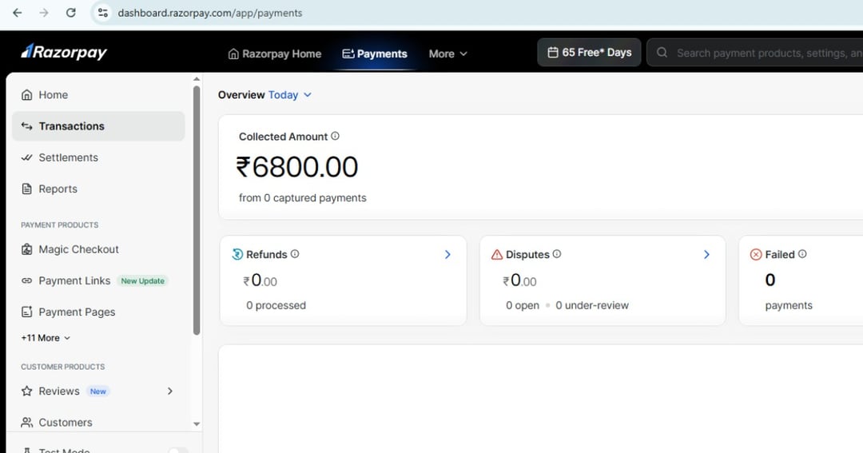Click the browser forward arrow
863x453 pixels.
point(44,13)
